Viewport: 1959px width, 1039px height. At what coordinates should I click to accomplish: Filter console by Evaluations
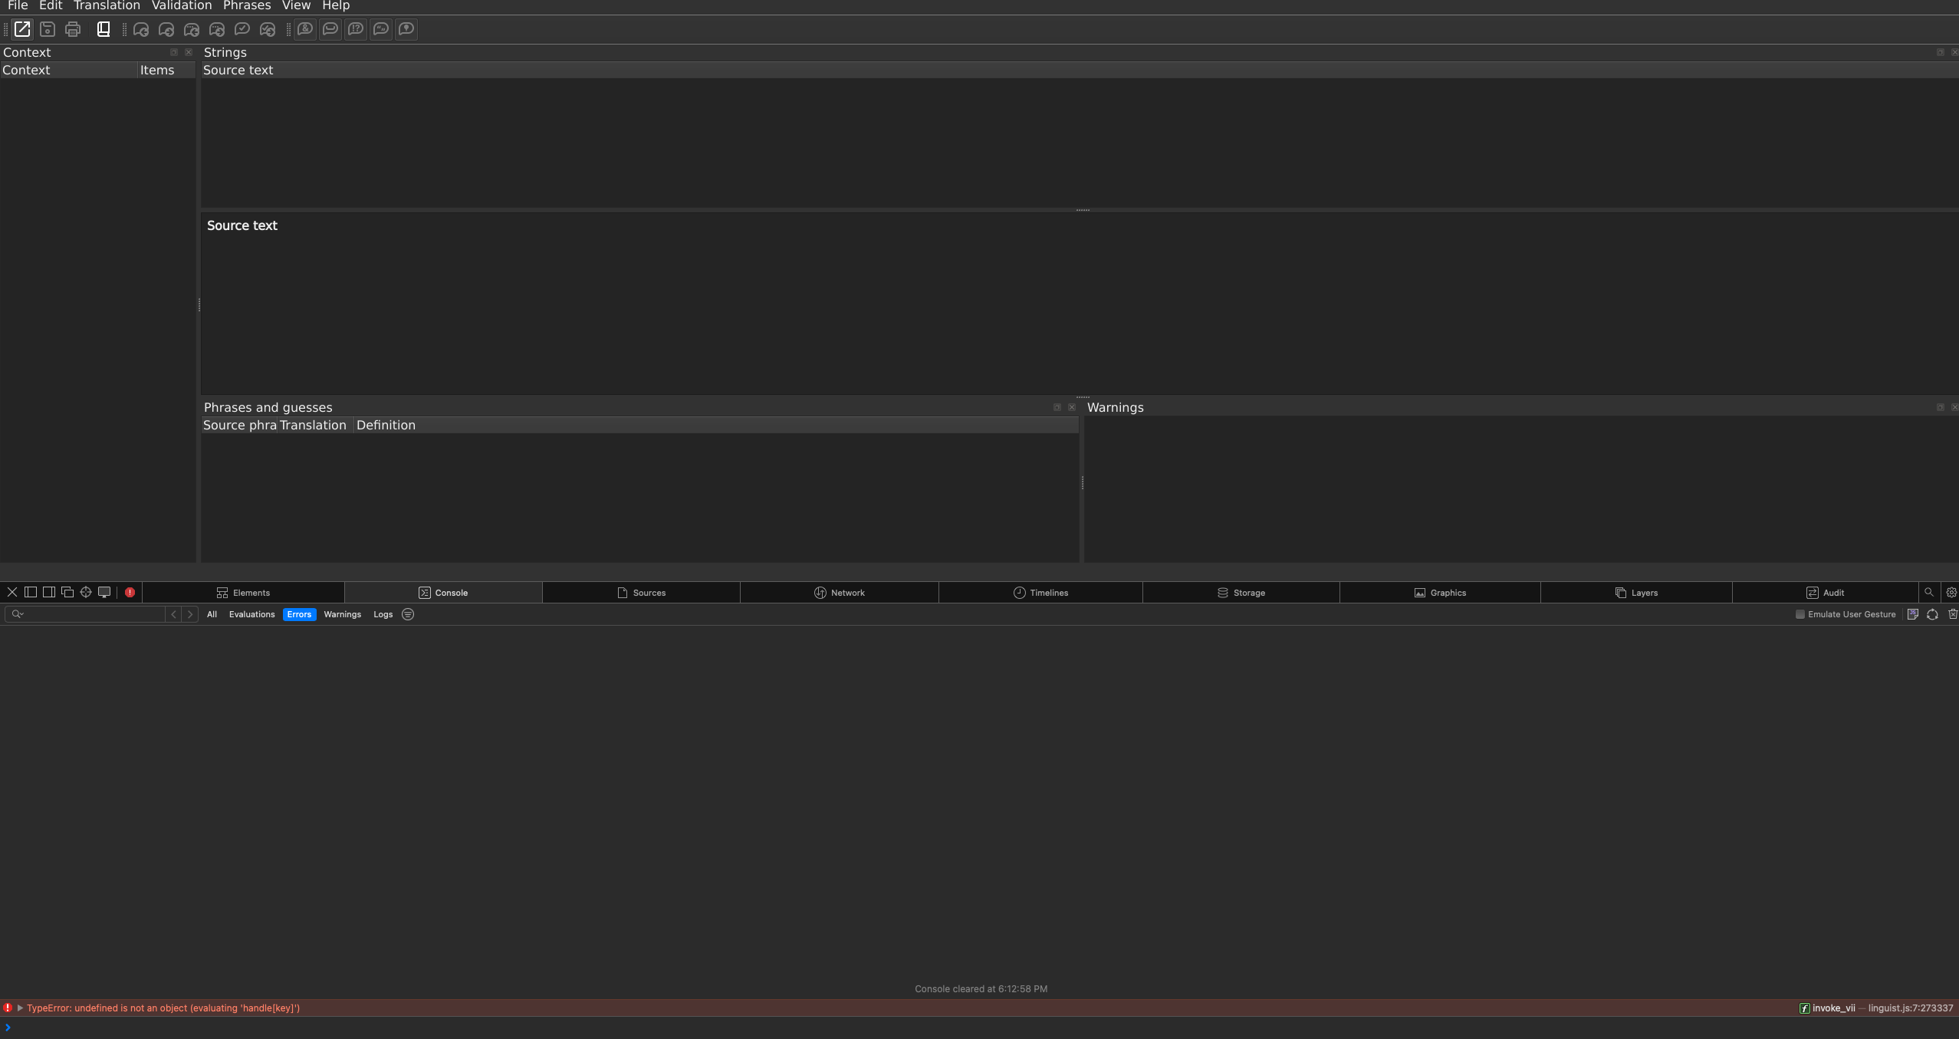[x=251, y=614]
